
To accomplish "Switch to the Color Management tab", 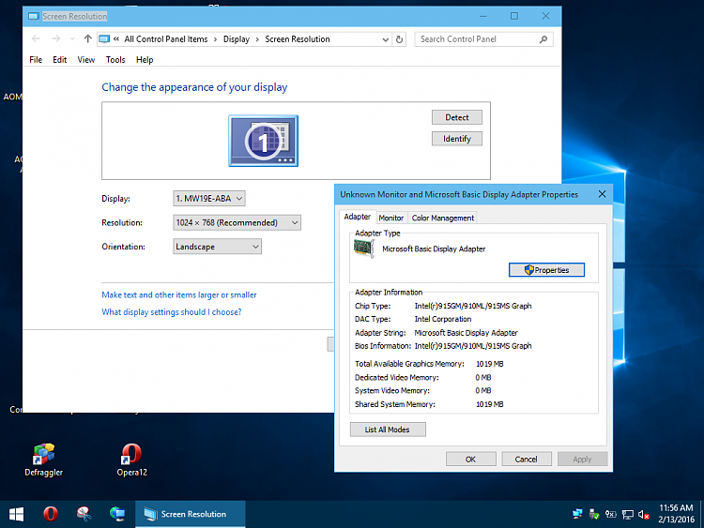I will [443, 218].
